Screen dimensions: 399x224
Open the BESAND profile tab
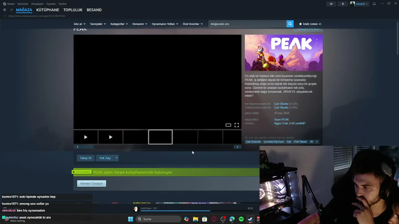tap(94, 10)
